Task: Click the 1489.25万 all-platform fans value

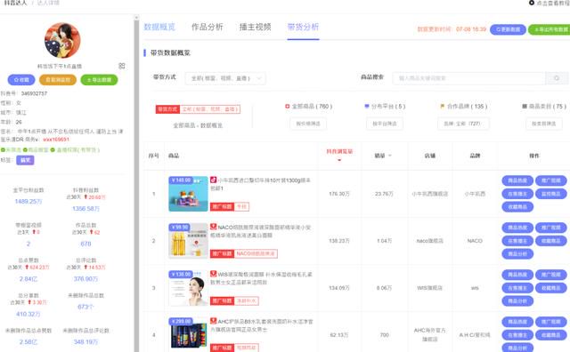Action: 28,202
